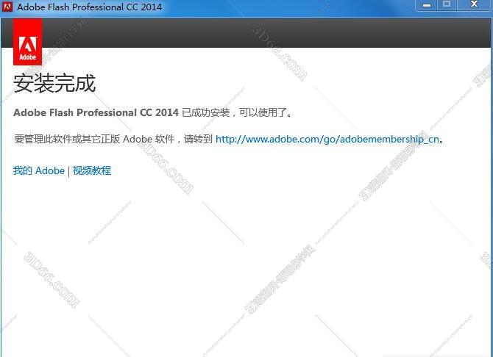
Task: Click the 安装完成 heading
Action: point(54,83)
